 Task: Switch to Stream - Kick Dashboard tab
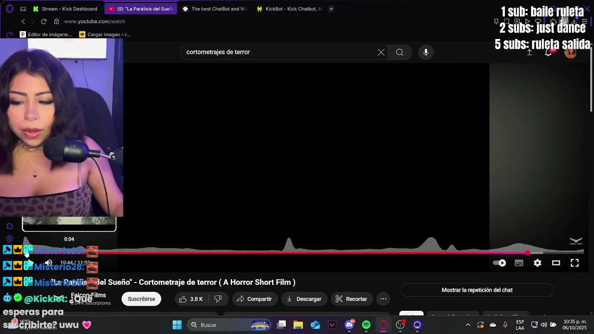point(65,9)
